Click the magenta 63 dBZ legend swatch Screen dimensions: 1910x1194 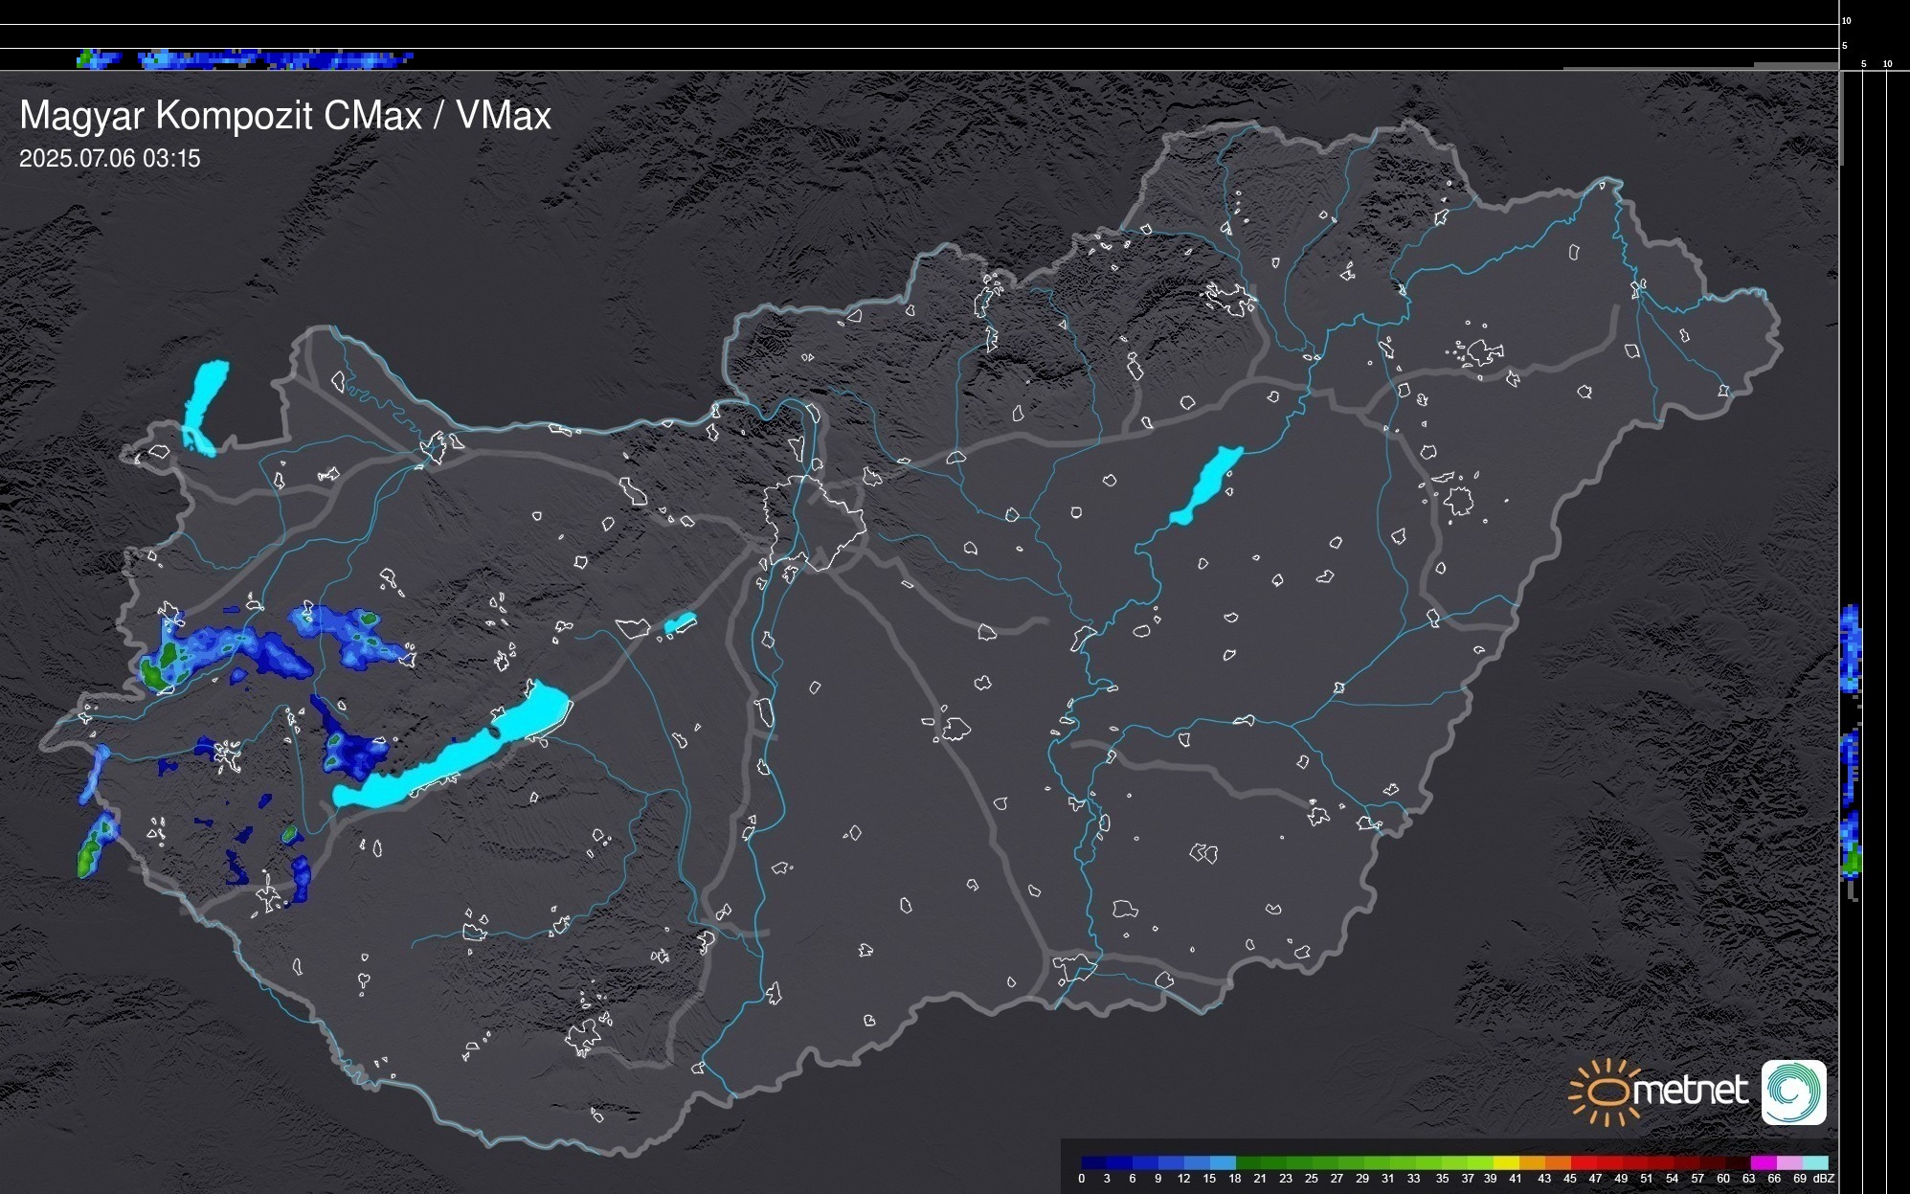pyautogui.click(x=1763, y=1162)
